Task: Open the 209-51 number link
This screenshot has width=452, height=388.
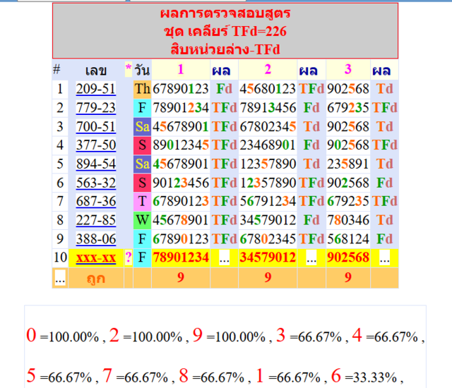Action: pos(96,89)
